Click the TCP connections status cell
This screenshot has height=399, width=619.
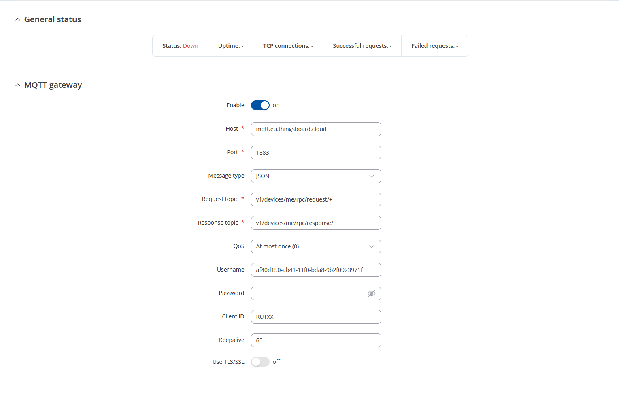pyautogui.click(x=288, y=46)
